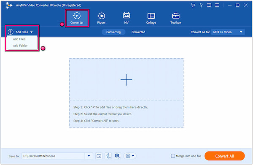
Task: Open the Toolbox tab
Action: click(x=176, y=18)
